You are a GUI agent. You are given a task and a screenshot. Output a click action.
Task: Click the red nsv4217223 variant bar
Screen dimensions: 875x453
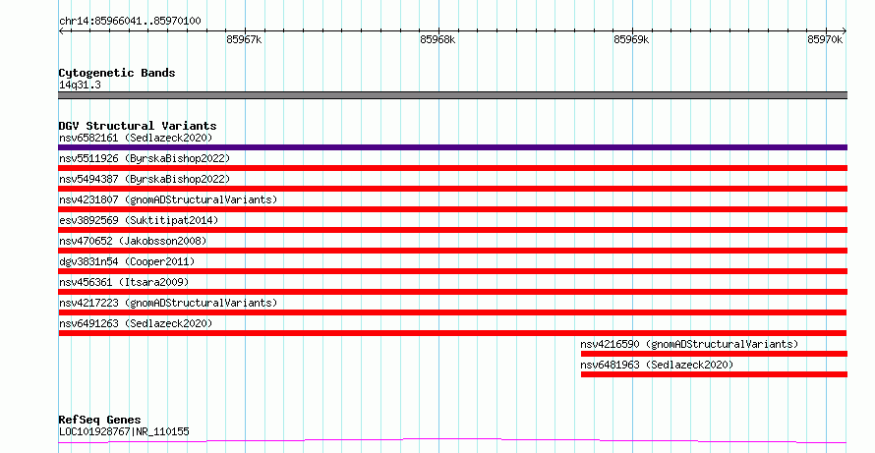coord(452,312)
